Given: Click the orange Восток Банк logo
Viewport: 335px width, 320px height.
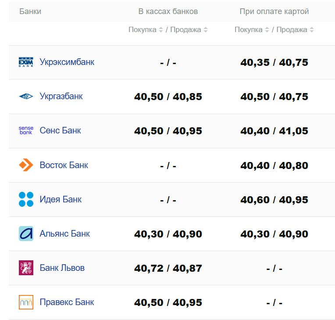Looking at the screenshot, I should (x=26, y=165).
